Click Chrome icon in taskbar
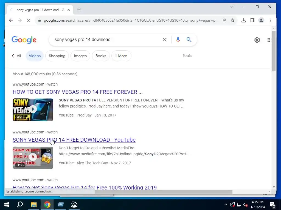The height and width of the screenshot is (210, 281). click(47, 205)
